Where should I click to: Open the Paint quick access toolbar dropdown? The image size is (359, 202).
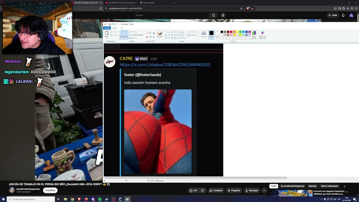coord(119,24)
